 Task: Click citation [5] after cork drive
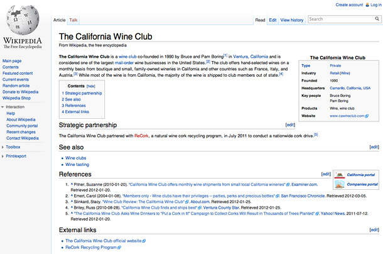click(316, 135)
